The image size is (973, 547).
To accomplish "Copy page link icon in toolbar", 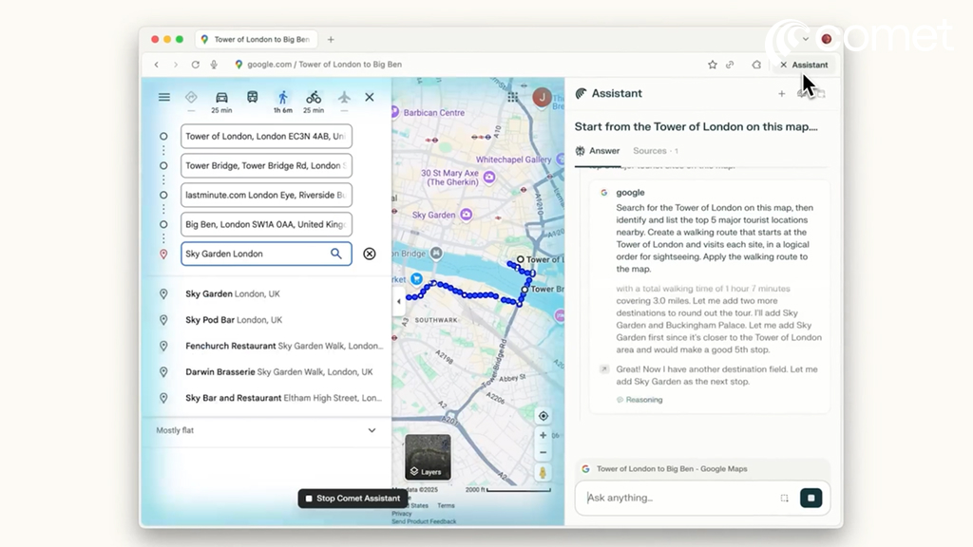I will 731,65.
